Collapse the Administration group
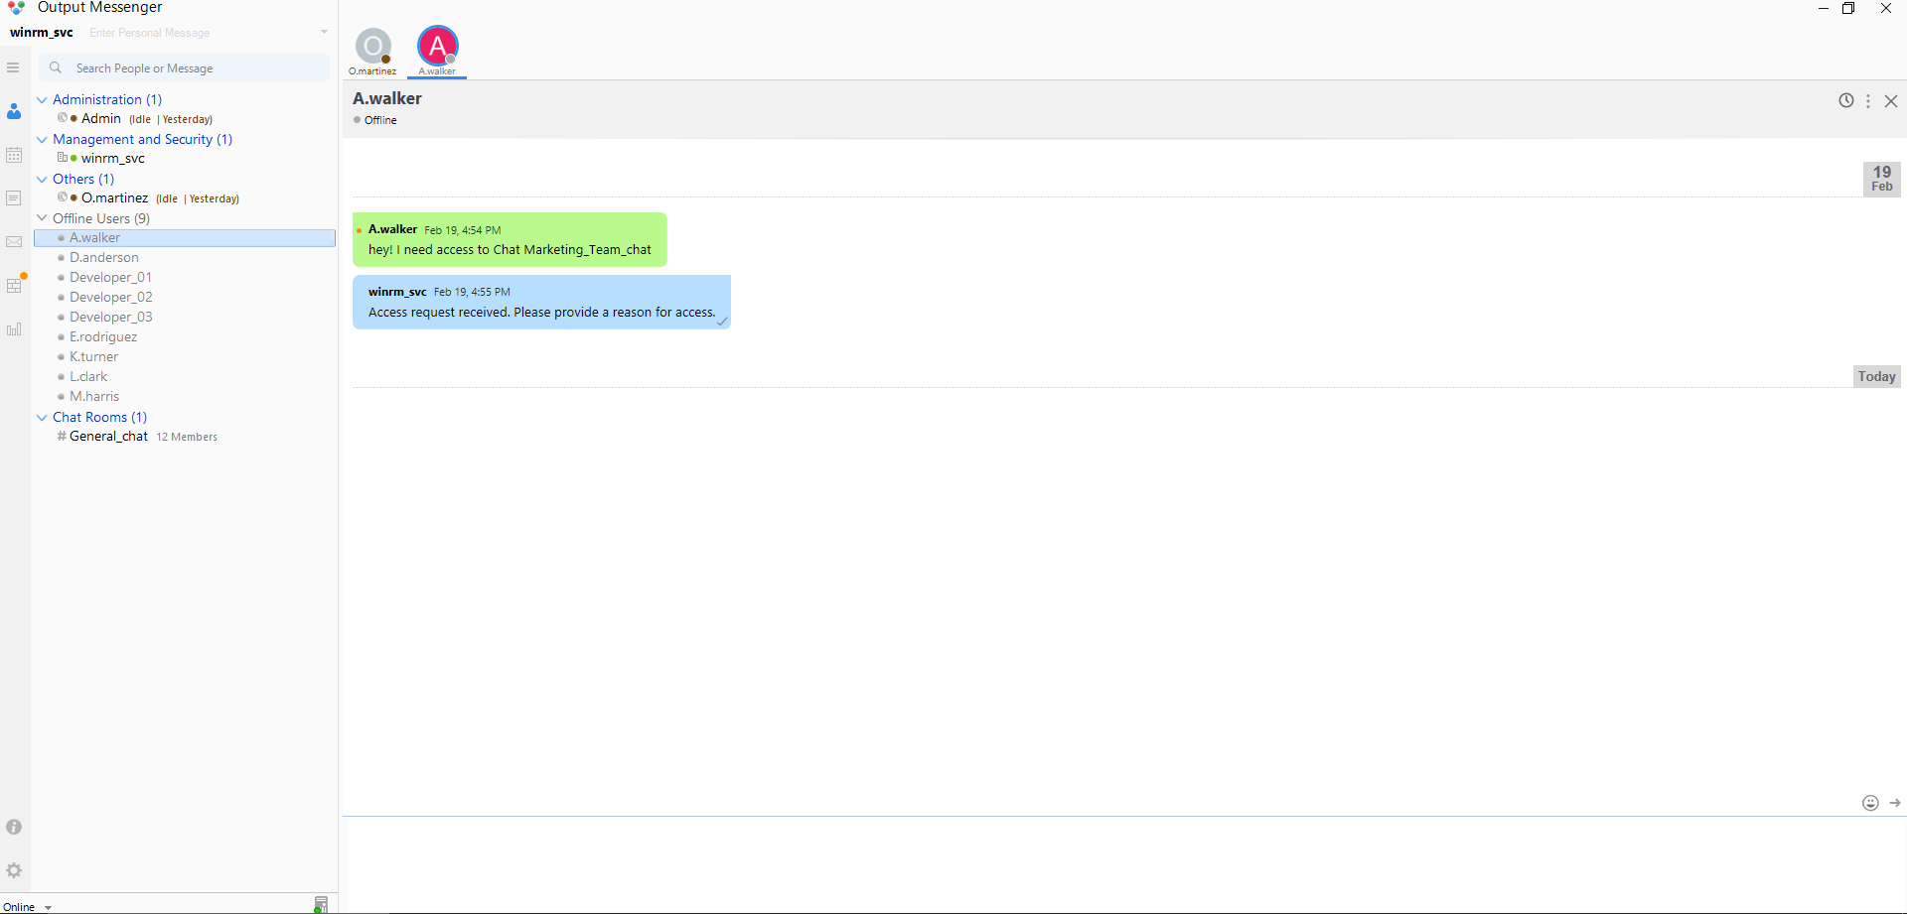This screenshot has width=1907, height=914. (x=42, y=99)
